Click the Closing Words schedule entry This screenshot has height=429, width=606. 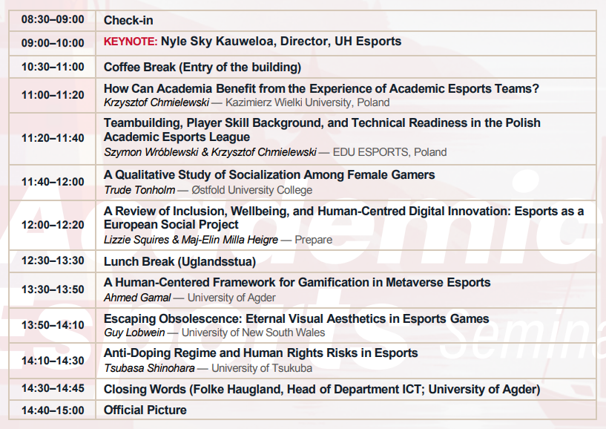[321, 389]
